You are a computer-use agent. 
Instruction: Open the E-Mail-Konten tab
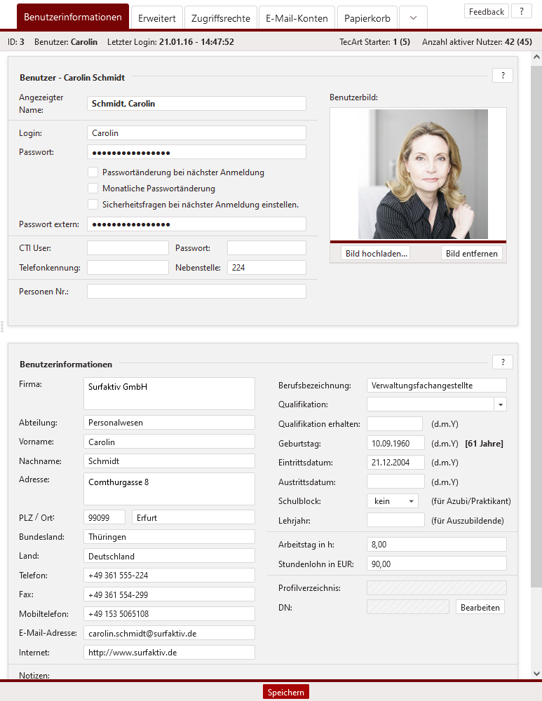[297, 18]
